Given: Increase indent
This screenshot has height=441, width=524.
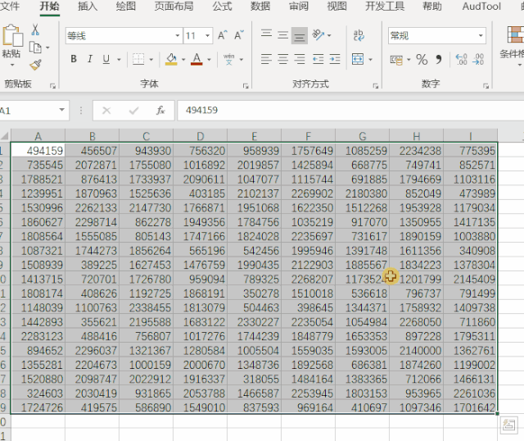Looking at the screenshot, I should tap(335, 59).
